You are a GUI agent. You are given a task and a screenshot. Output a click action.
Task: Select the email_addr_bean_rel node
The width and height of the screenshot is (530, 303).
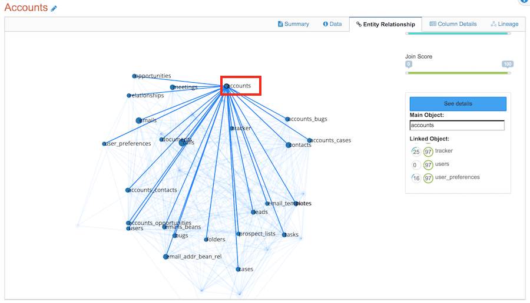click(165, 257)
